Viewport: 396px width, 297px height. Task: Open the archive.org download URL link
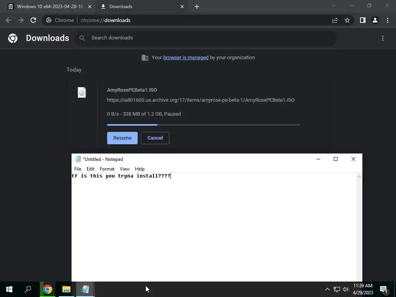point(201,100)
